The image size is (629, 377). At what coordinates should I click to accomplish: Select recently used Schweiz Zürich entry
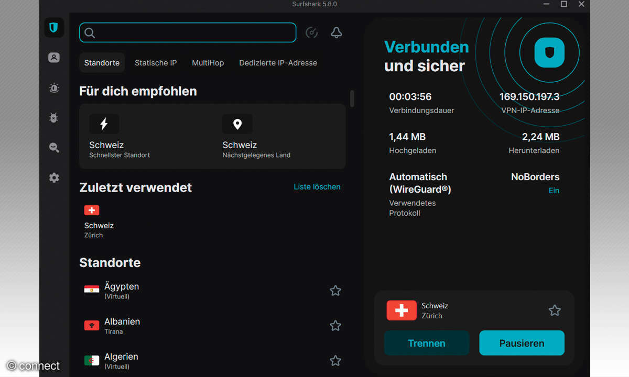click(100, 222)
